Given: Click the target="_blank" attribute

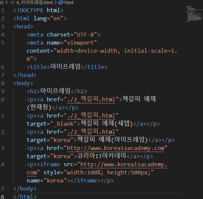Looking at the screenshot, I should click(x=52, y=124).
